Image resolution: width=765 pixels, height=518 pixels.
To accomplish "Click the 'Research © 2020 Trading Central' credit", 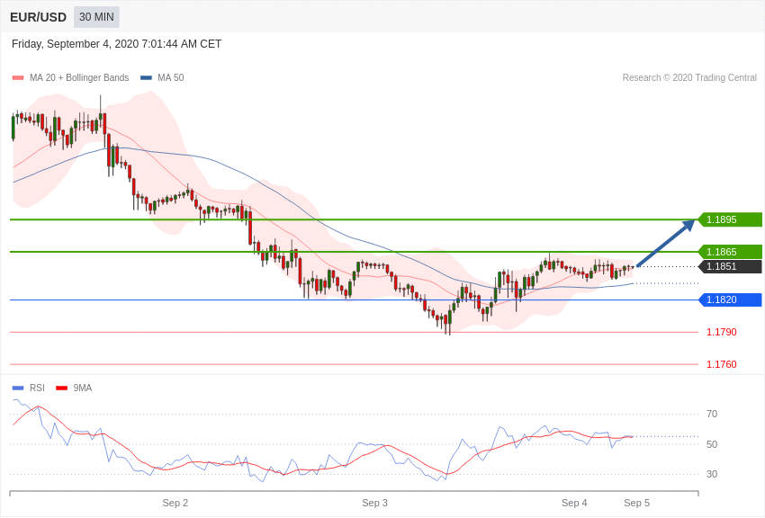I will click(689, 78).
